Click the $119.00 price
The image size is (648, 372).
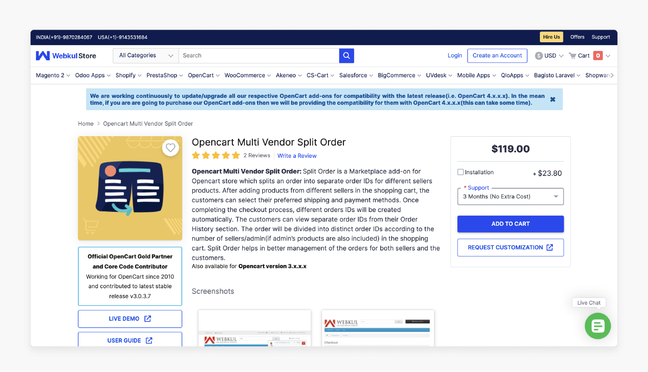coord(510,149)
